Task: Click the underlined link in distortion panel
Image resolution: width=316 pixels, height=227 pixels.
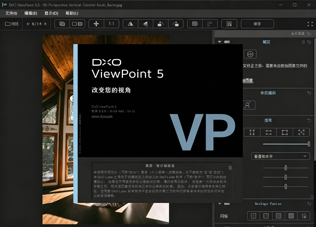Action: [x=248, y=81]
